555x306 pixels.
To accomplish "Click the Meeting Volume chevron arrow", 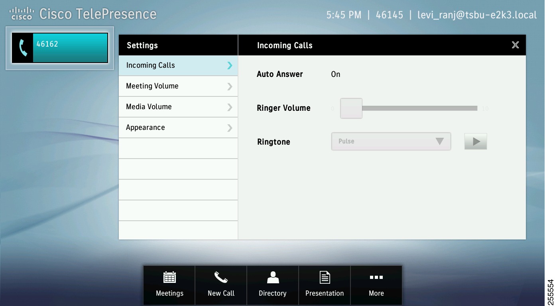I will click(230, 86).
